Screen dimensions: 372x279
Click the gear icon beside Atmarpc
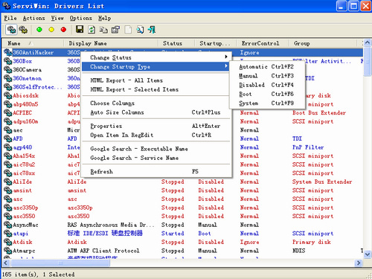8,251
